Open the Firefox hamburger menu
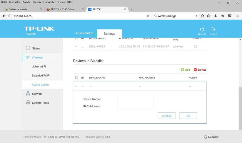 click(x=238, y=16)
